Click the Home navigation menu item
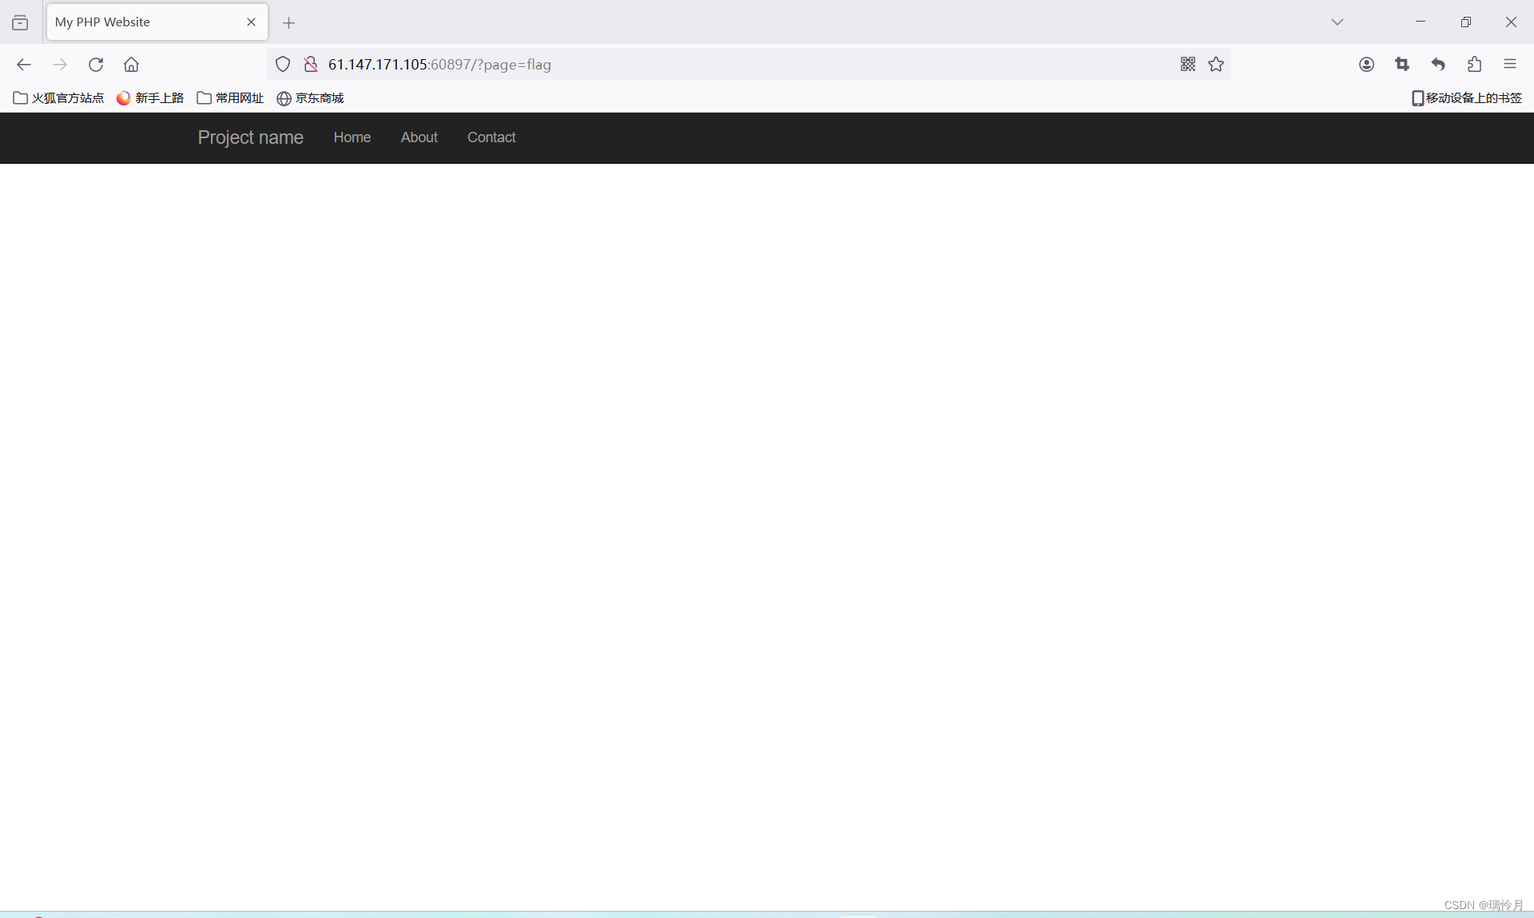Image resolution: width=1534 pixels, height=918 pixels. [x=352, y=137]
